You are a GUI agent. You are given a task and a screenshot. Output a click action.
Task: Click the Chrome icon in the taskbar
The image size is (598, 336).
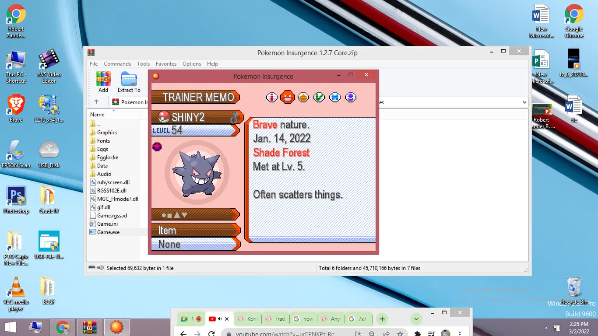point(63,327)
